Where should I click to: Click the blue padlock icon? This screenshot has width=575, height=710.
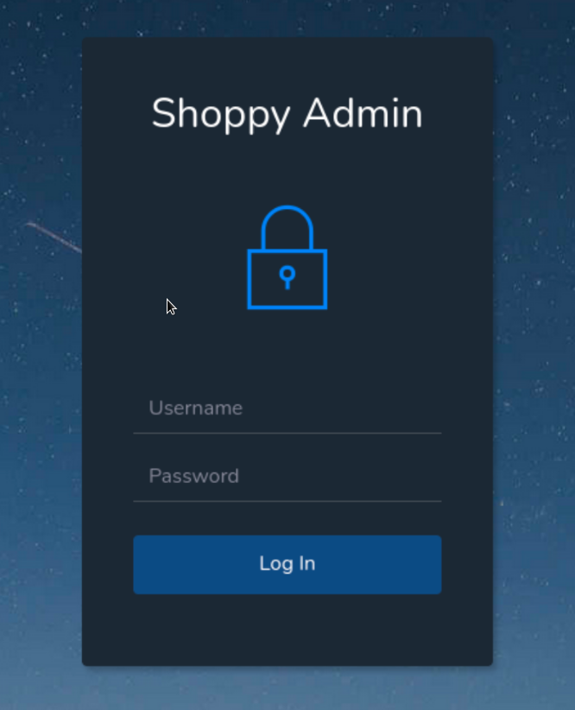point(287,257)
